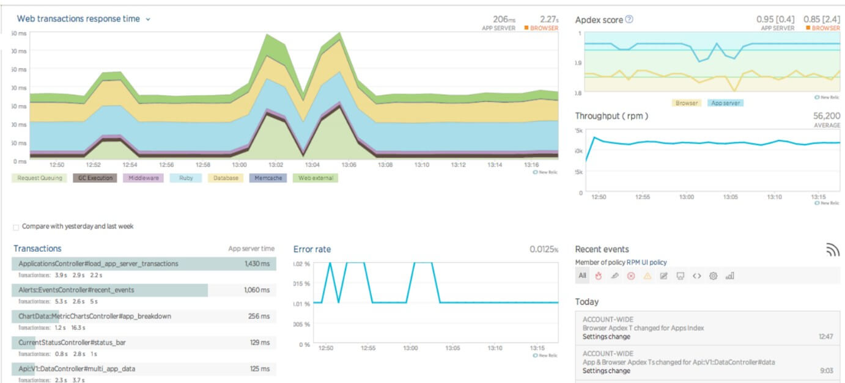Toggle the Database legend in response chart
This screenshot has width=845, height=383.
[226, 178]
